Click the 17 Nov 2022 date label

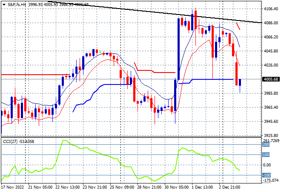[x=12, y=187]
